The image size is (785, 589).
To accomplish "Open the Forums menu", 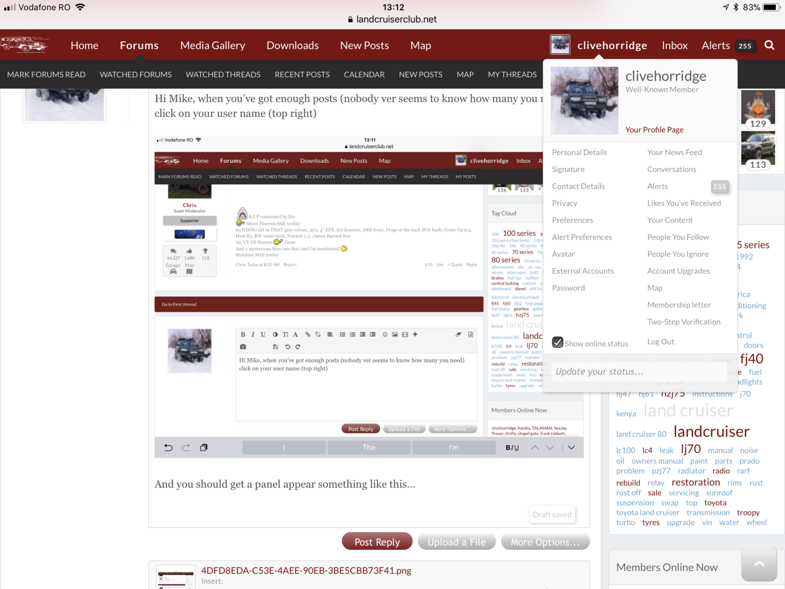I will (x=139, y=45).
